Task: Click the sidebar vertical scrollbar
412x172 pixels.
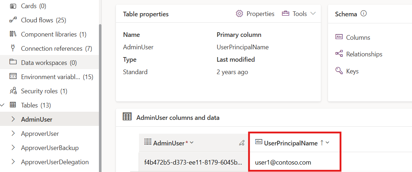Action: pos(100,89)
